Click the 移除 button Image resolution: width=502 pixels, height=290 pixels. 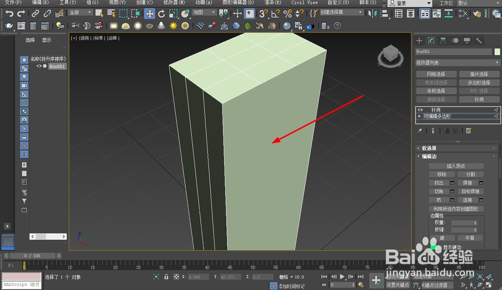point(442,174)
